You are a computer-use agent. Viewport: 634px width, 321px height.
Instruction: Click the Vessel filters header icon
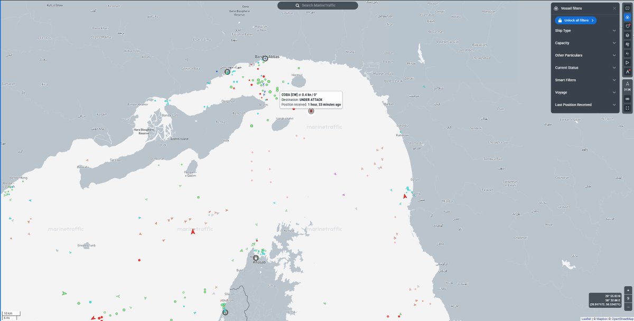pyautogui.click(x=557, y=8)
